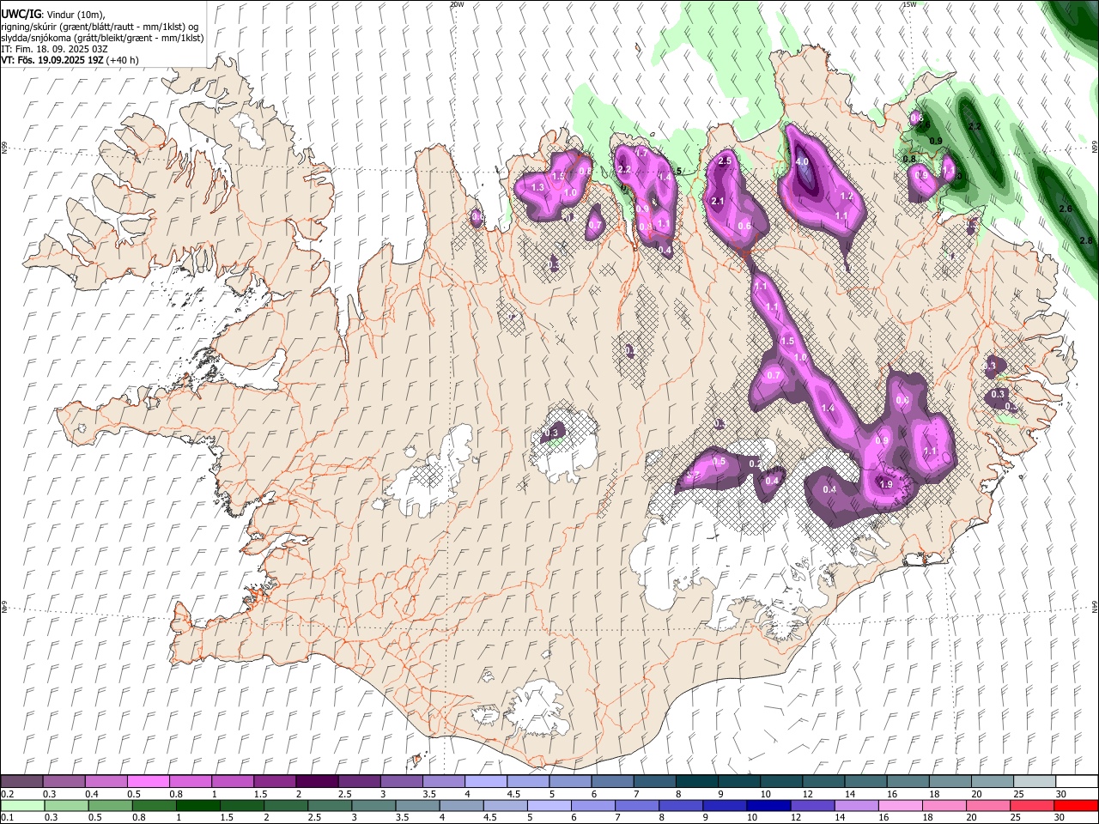
Task: Select the green 0.5 rain scale swatch
Action: (x=110, y=805)
